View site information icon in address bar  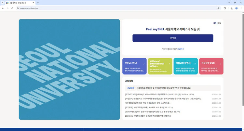[18, 8]
